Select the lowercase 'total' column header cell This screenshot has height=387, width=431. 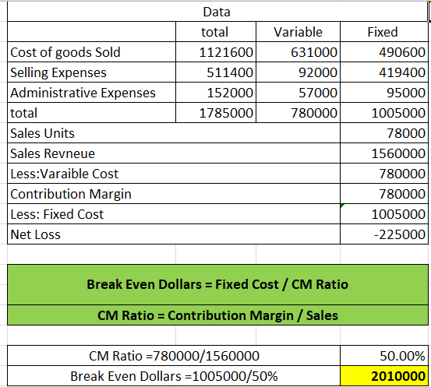216,32
